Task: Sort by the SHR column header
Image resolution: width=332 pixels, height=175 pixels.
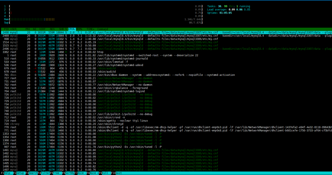Action: coord(61,29)
